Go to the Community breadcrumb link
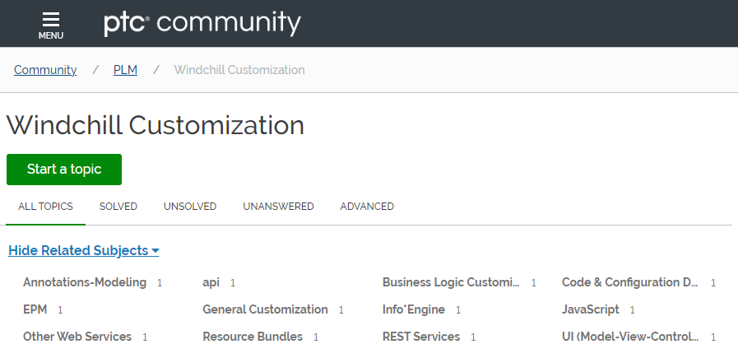Viewport: 738px width, 358px height. [45, 70]
